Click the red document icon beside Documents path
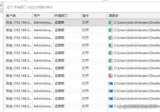 111,76
